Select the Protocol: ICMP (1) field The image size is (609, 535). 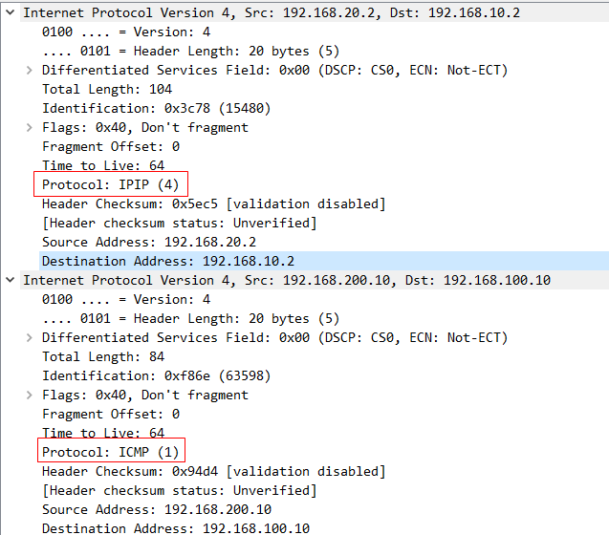[110, 452]
